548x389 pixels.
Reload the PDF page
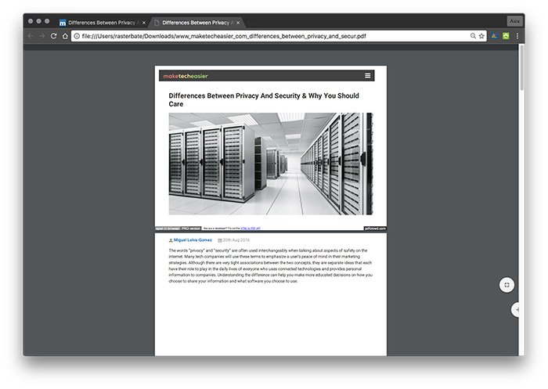53,36
